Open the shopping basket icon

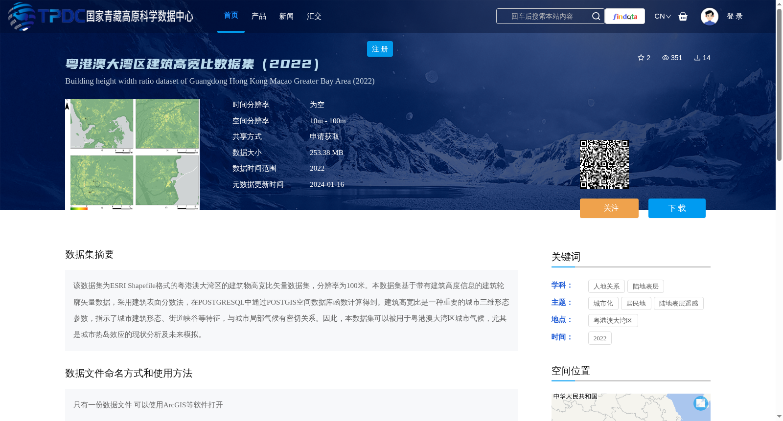tap(683, 16)
